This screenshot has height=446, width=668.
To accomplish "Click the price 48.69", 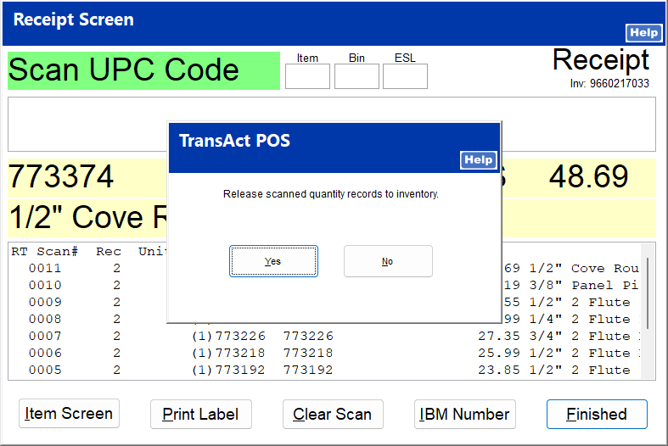I will (x=589, y=176).
